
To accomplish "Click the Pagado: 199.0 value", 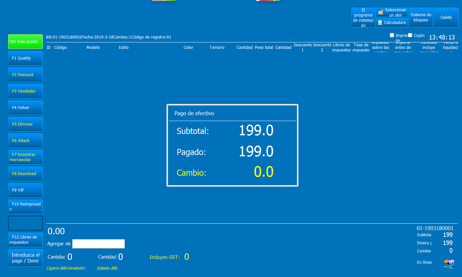I will [x=256, y=151].
